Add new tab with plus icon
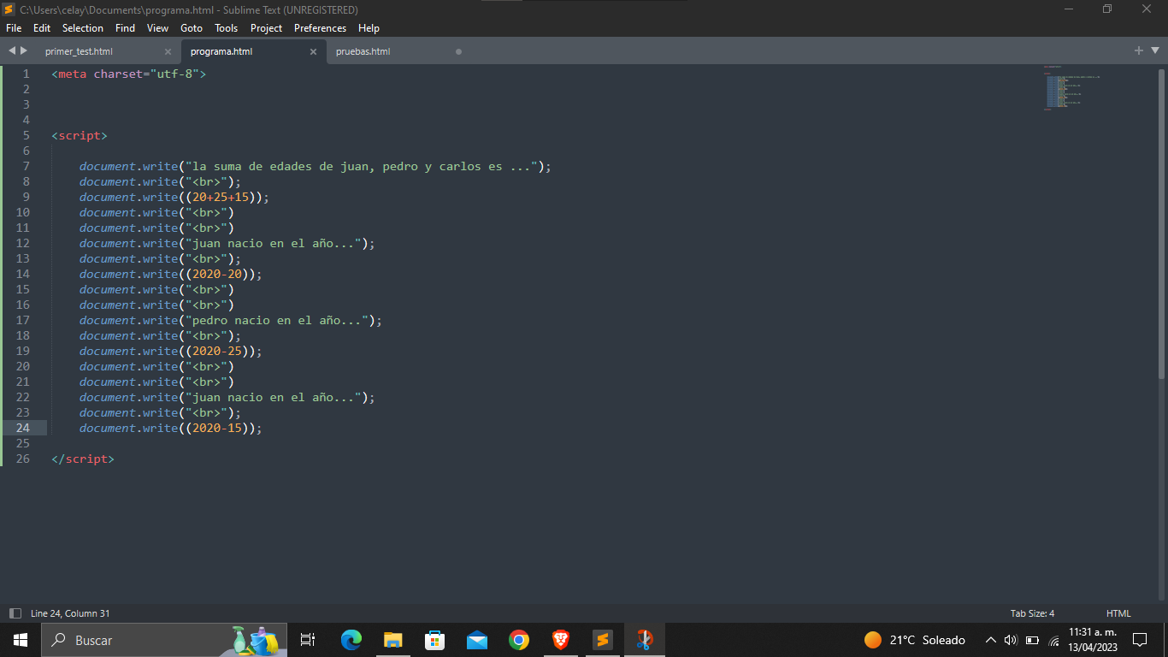 click(x=1139, y=51)
